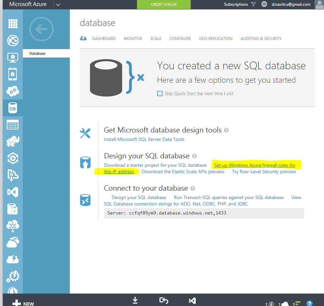Click the back arrow circle button
This screenshot has width=324, height=306.
click(41, 29)
